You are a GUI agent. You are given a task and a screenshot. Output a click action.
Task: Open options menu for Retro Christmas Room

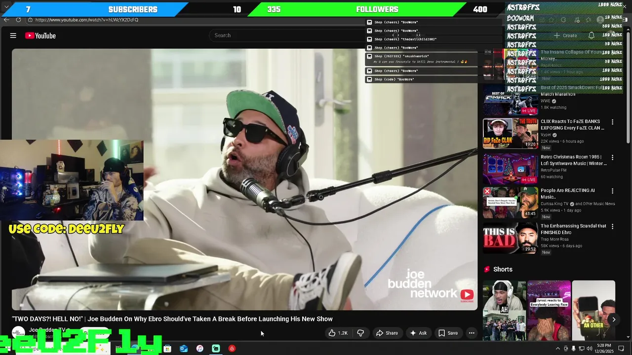click(x=613, y=157)
